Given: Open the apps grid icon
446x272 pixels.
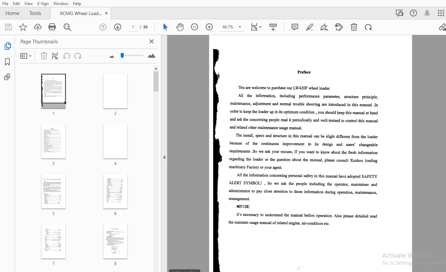Looking at the screenshot, I should coord(441,13).
